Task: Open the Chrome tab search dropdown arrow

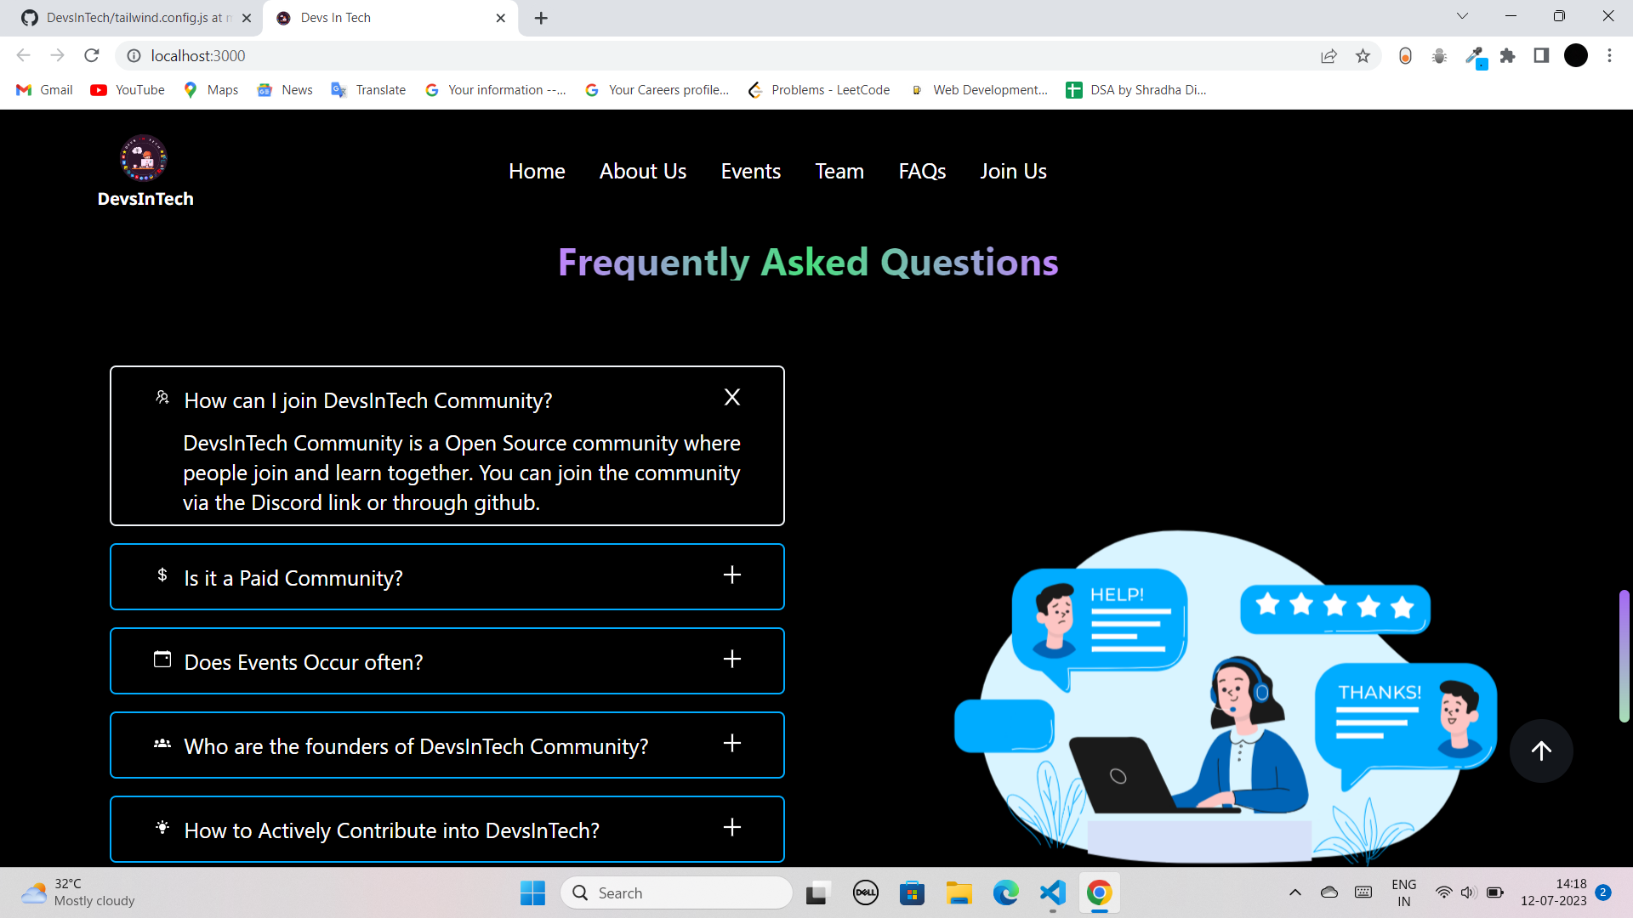Action: (x=1462, y=16)
